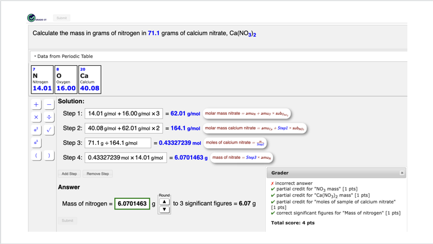The height and width of the screenshot is (244, 433).
Task: Click the Step 3 expression field
Action: click(118, 143)
